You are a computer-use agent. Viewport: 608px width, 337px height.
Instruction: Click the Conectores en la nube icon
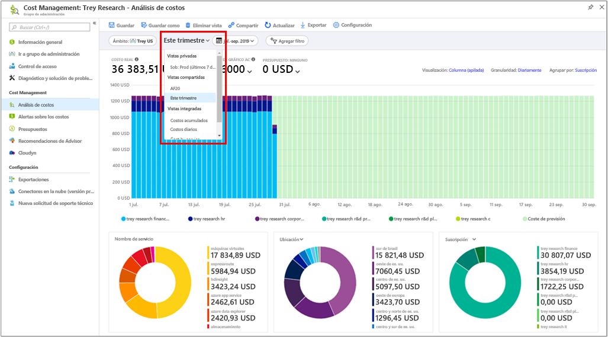coord(12,191)
